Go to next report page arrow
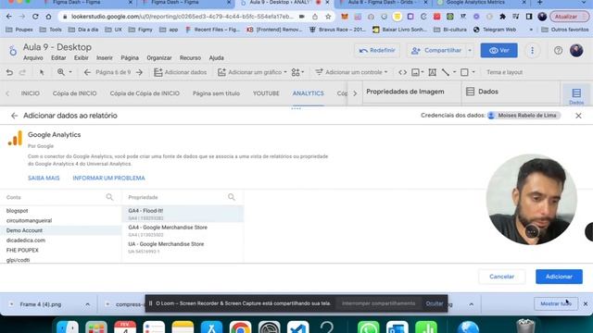This screenshot has width=593, height=333. [x=139, y=72]
